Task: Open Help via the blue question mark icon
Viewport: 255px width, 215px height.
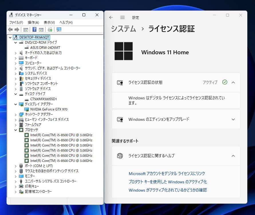Action: coord(34,29)
